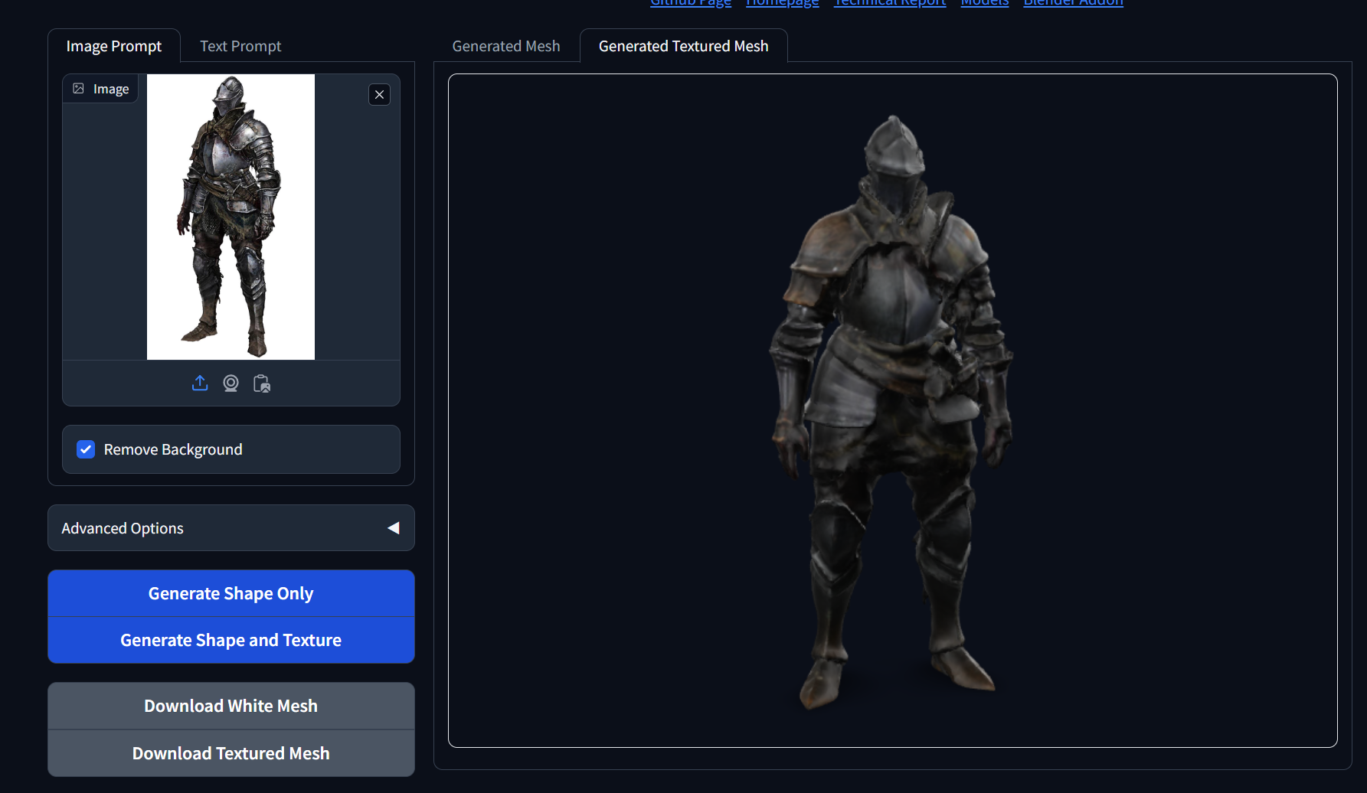Click Generate Shape and Texture button

click(x=231, y=640)
